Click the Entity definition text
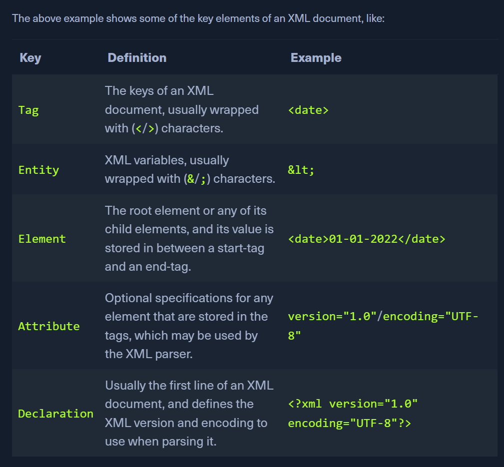The height and width of the screenshot is (467, 504). click(190, 169)
